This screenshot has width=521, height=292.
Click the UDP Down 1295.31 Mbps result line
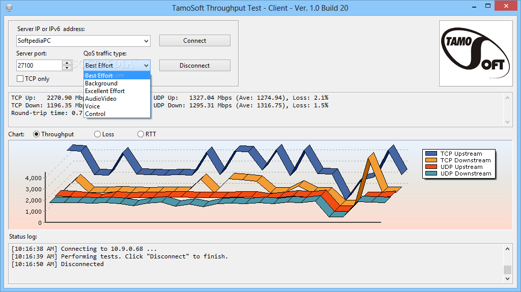[241, 105]
